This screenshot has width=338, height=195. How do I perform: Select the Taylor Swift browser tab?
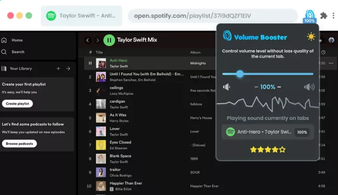coord(82,16)
